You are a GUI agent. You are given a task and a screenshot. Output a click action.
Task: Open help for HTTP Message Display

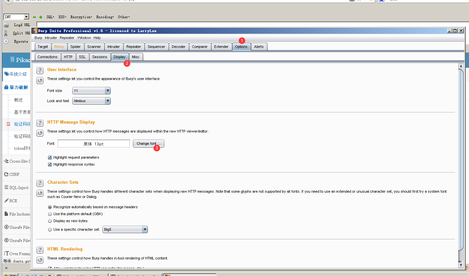tap(40, 123)
